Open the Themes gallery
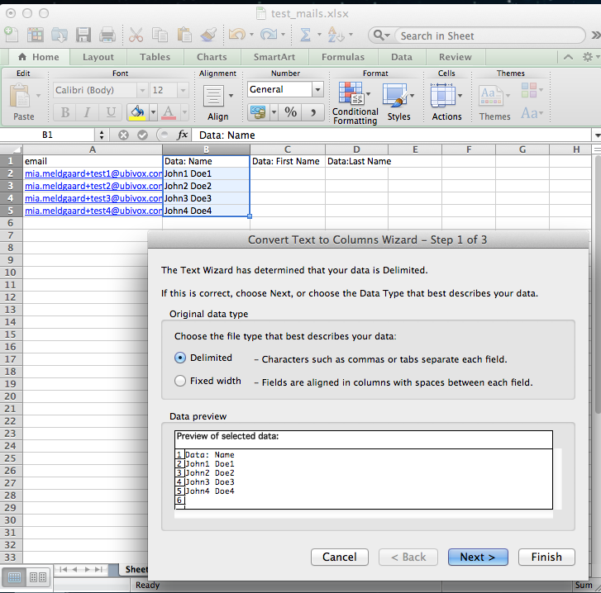The image size is (601, 593). click(494, 102)
